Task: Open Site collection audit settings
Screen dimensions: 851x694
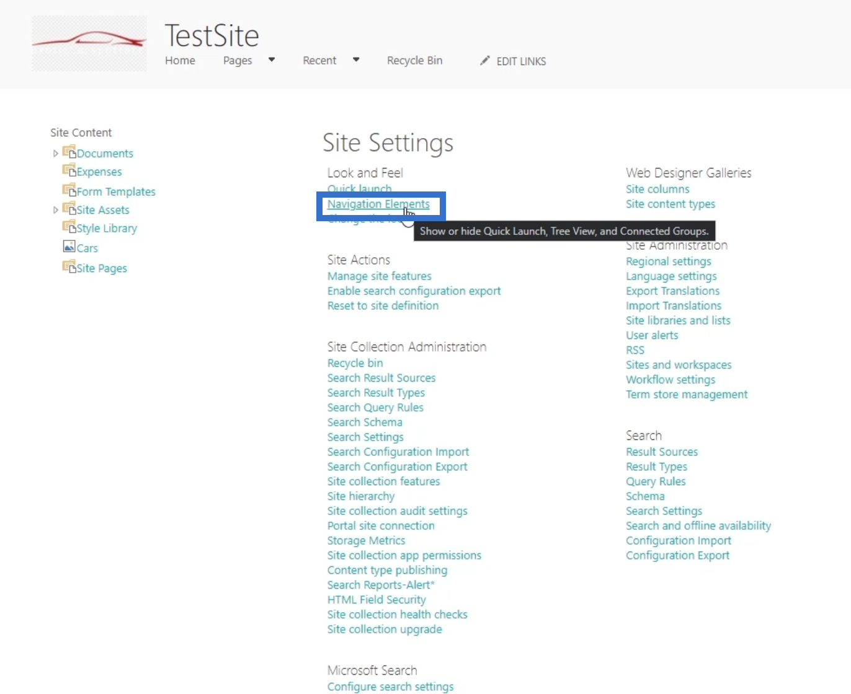Action: 398,511
